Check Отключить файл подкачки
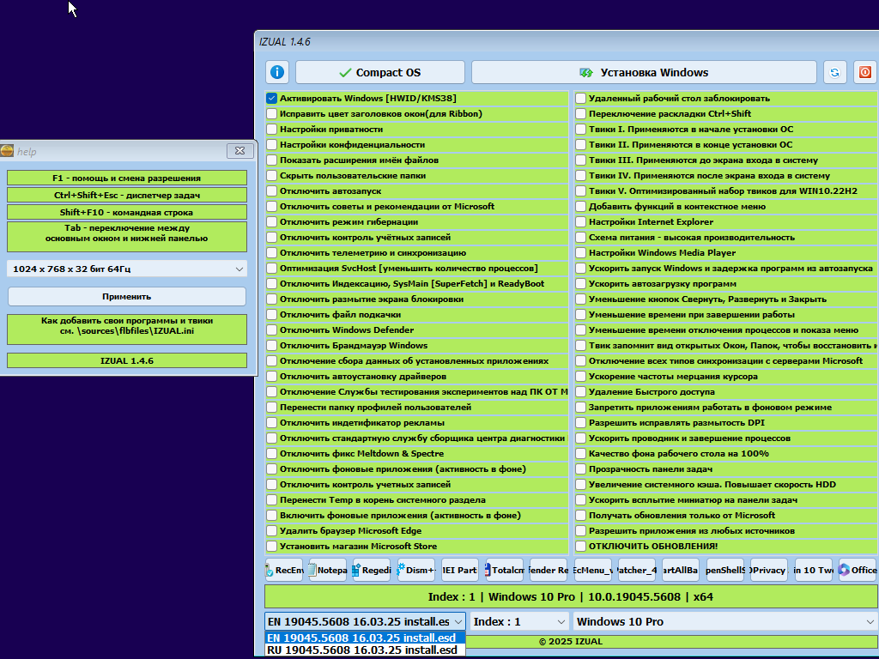This screenshot has width=879, height=659. pos(272,314)
